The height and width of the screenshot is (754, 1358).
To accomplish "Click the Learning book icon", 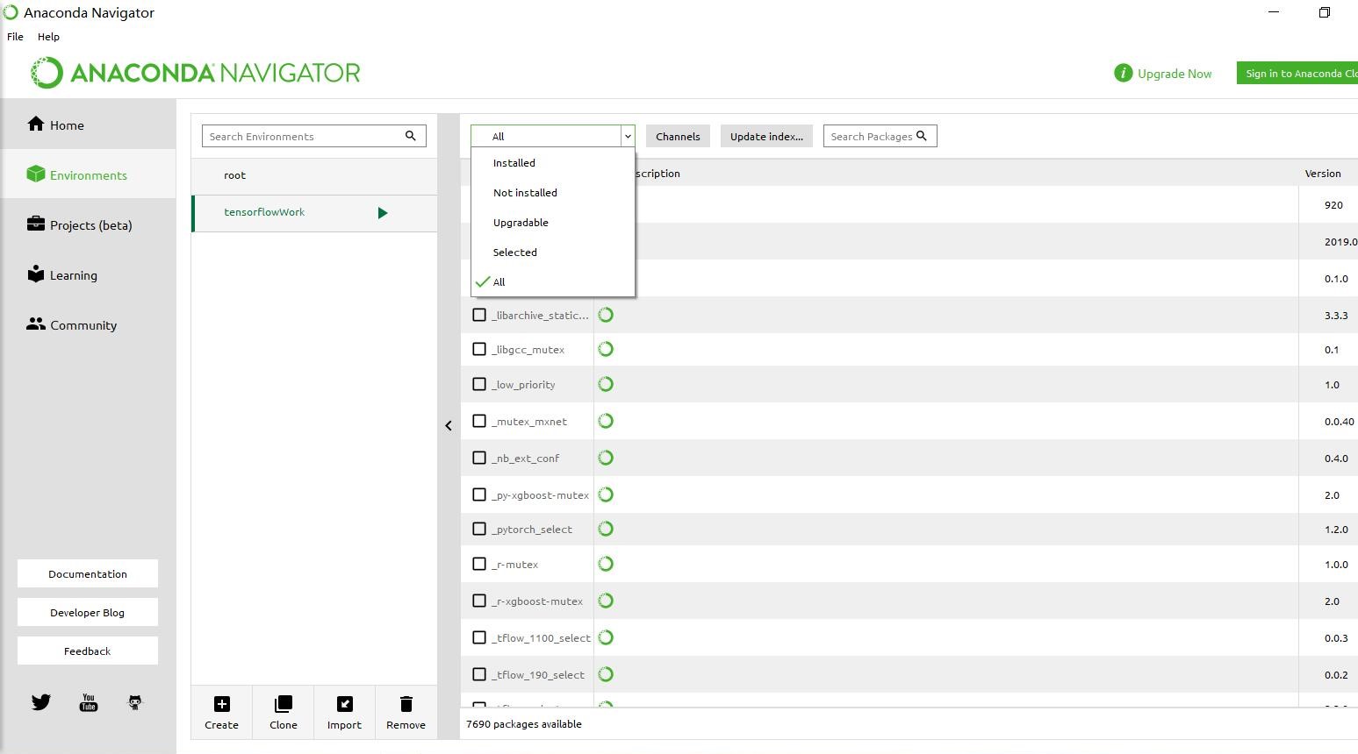I will click(35, 274).
